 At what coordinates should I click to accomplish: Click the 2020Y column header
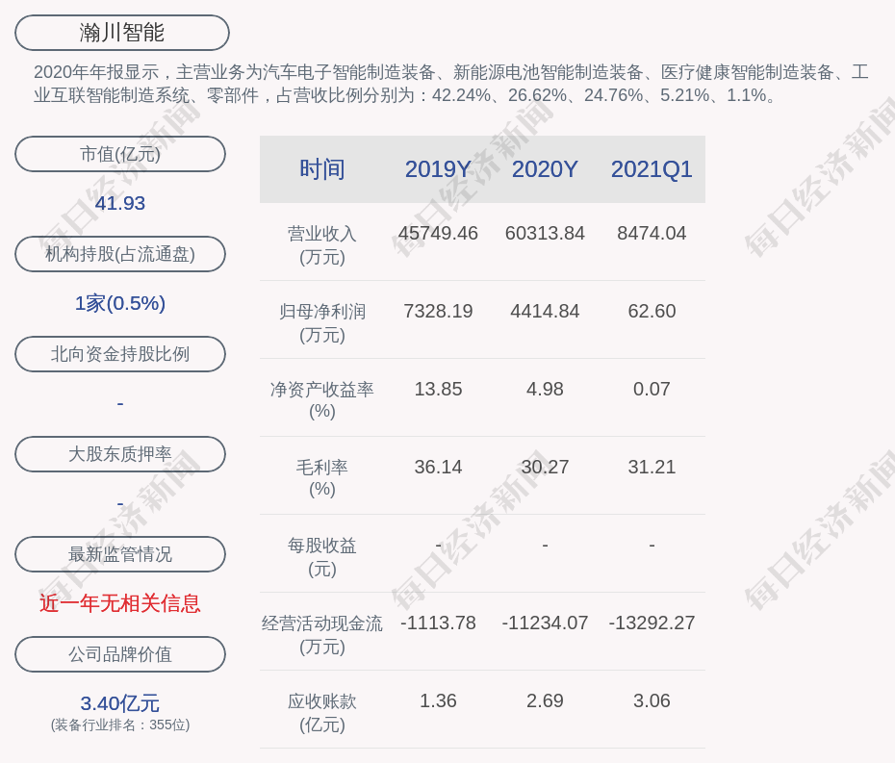point(545,169)
